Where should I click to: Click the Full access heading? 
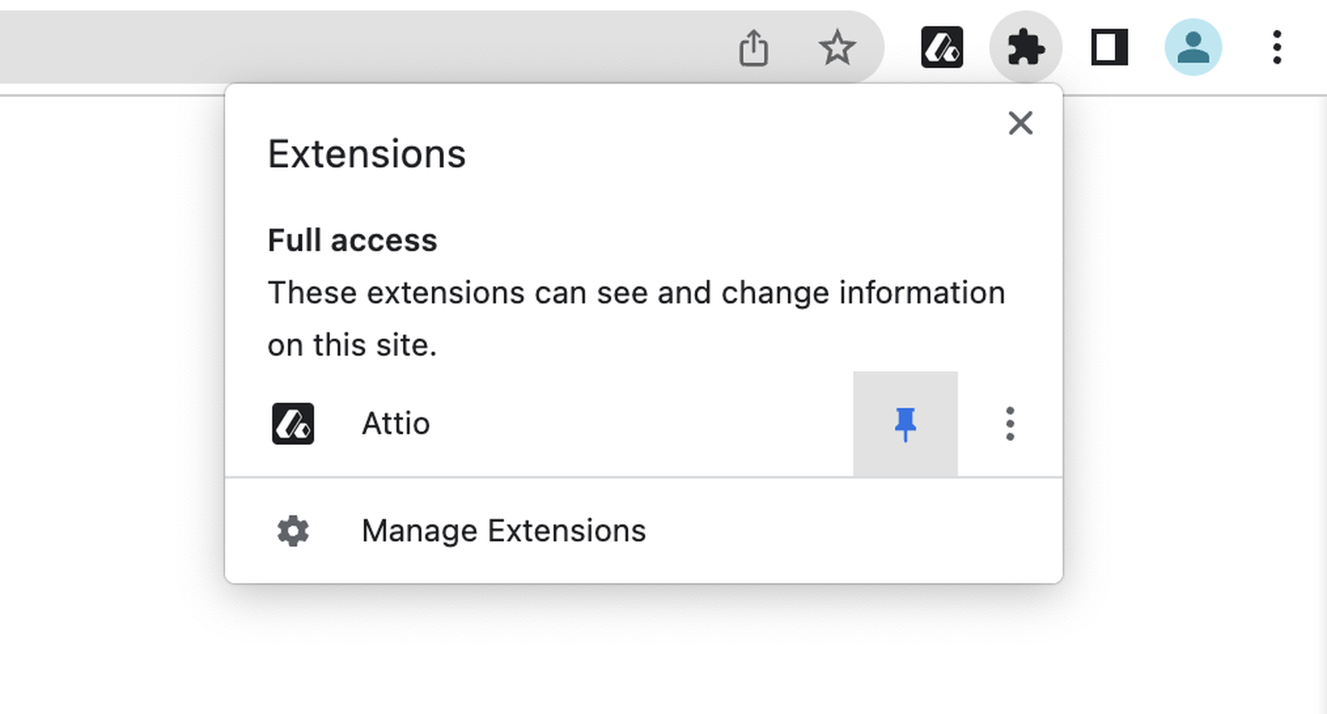point(352,240)
